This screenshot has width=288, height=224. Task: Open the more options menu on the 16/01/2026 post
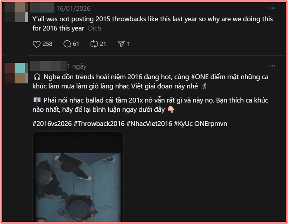coord(272,8)
